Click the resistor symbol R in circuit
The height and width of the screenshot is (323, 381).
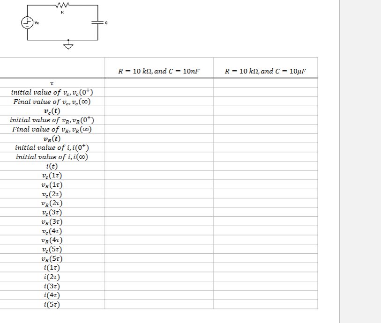point(62,5)
